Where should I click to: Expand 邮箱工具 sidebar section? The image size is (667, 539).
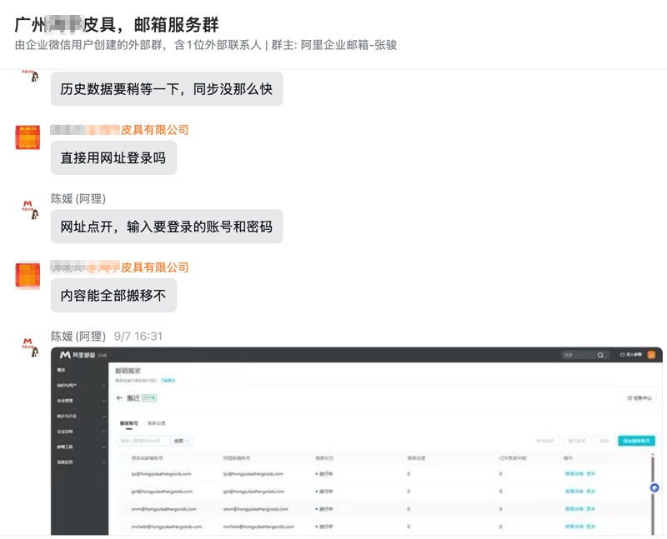click(81, 447)
